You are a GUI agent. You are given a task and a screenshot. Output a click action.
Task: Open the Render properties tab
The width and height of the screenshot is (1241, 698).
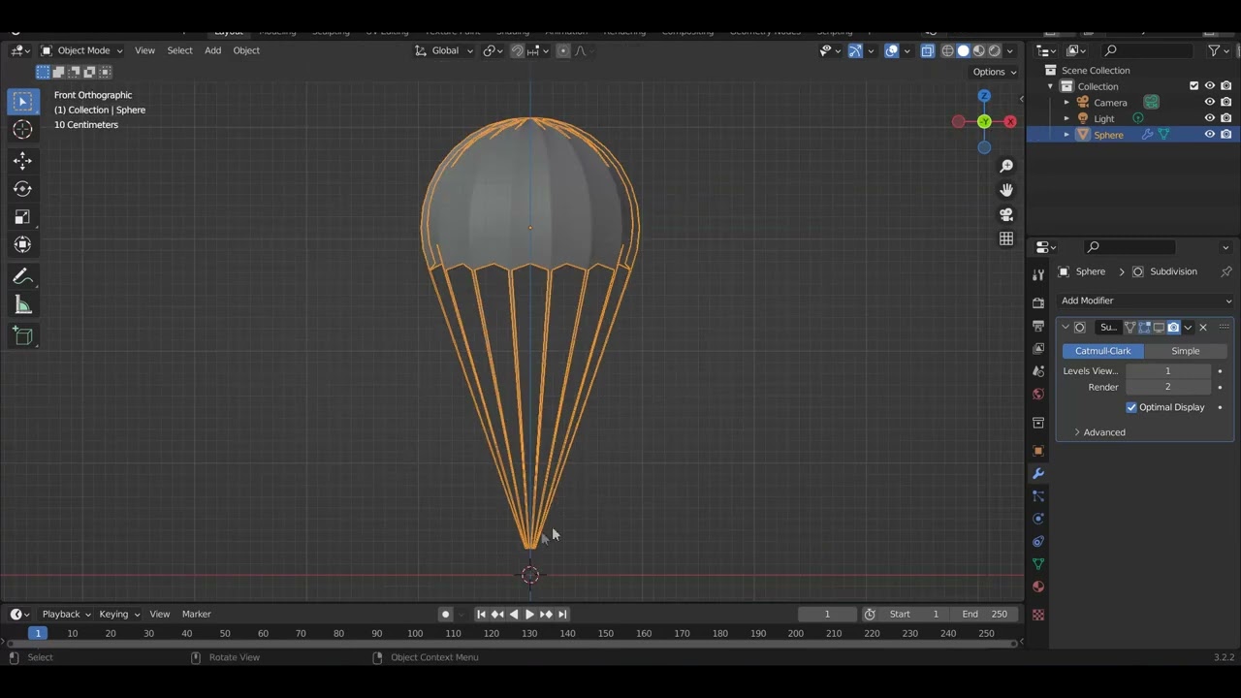1038,302
